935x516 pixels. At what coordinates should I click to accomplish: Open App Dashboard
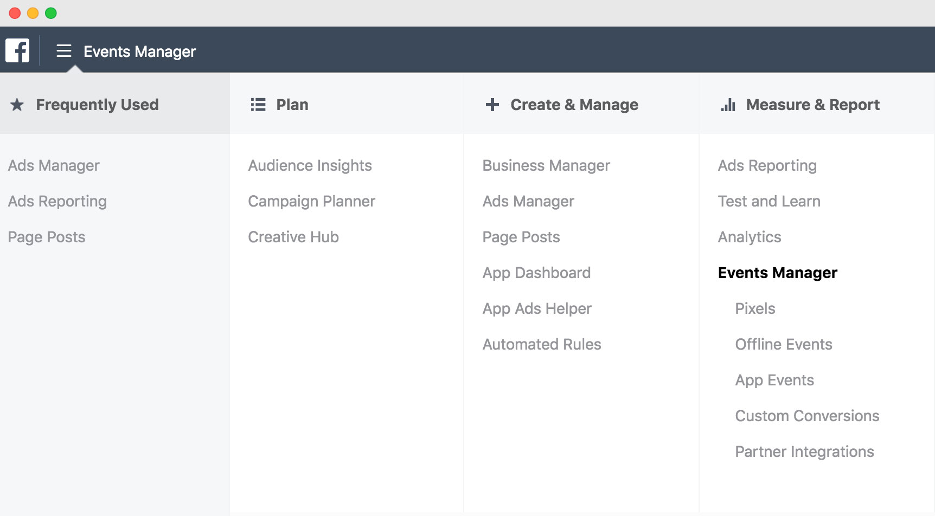tap(537, 273)
